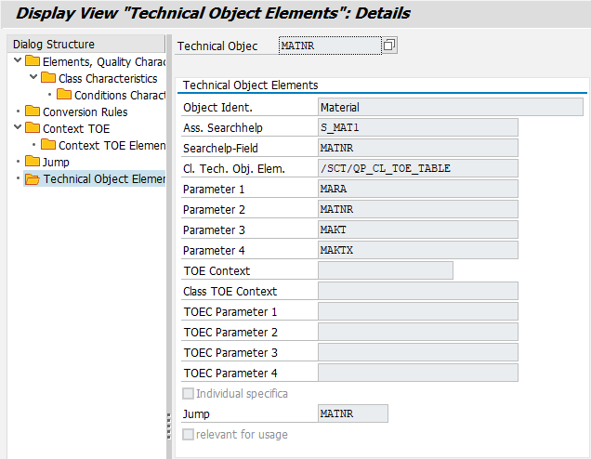Click the Class Characteristics folder icon
Viewport: 591px width, 459px height.
(x=48, y=79)
